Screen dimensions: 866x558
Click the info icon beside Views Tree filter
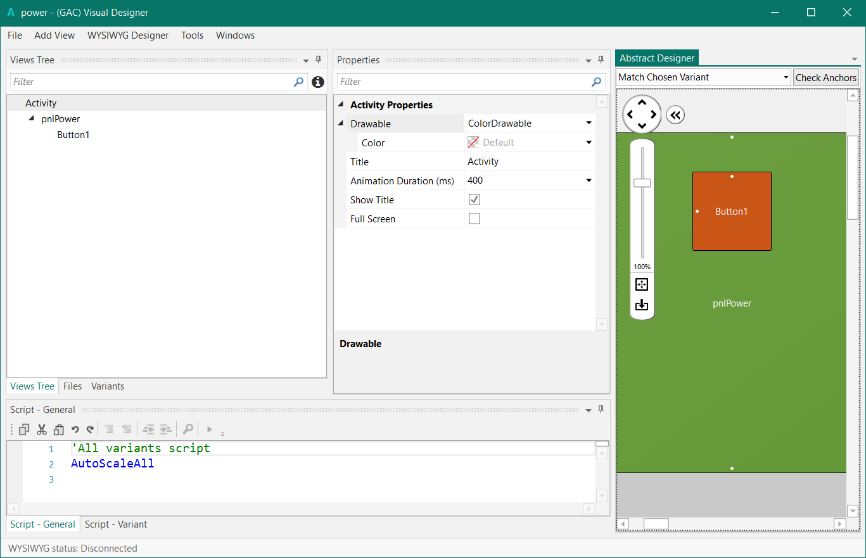(x=318, y=82)
